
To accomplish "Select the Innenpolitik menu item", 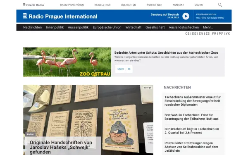I will coord(55,27).
